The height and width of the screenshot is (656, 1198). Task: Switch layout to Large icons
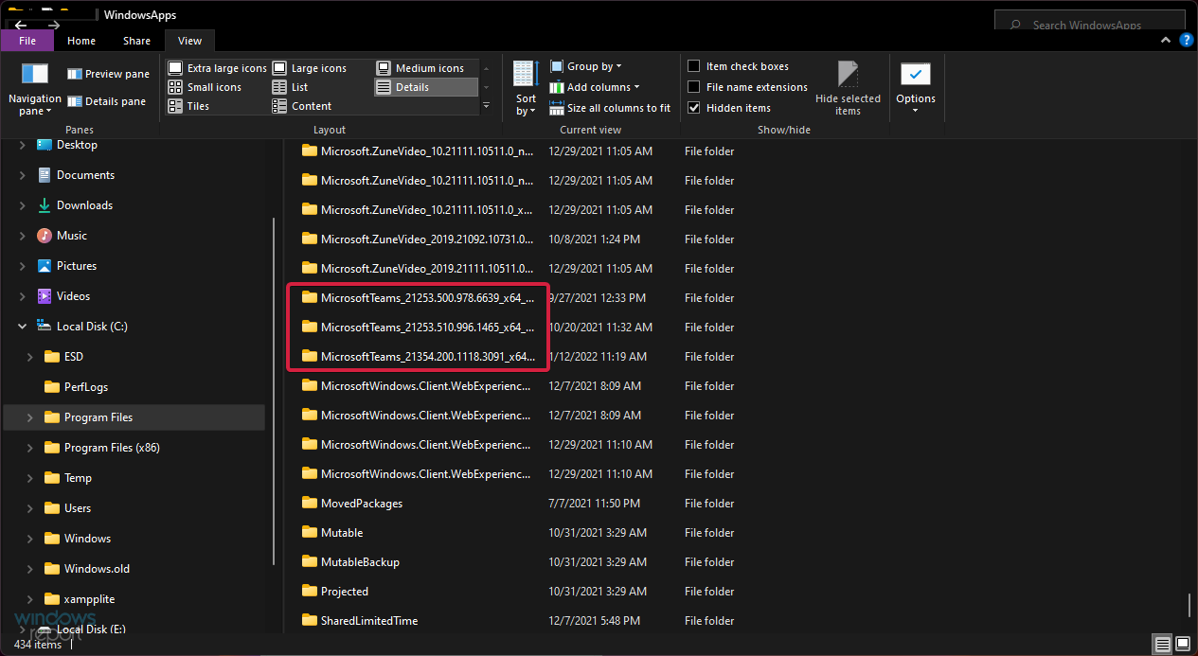(x=310, y=68)
